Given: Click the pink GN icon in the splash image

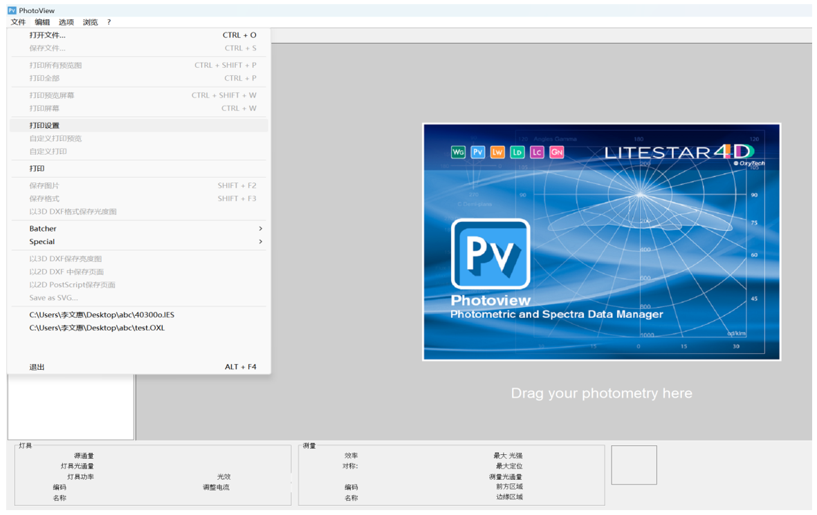Looking at the screenshot, I should (x=557, y=152).
